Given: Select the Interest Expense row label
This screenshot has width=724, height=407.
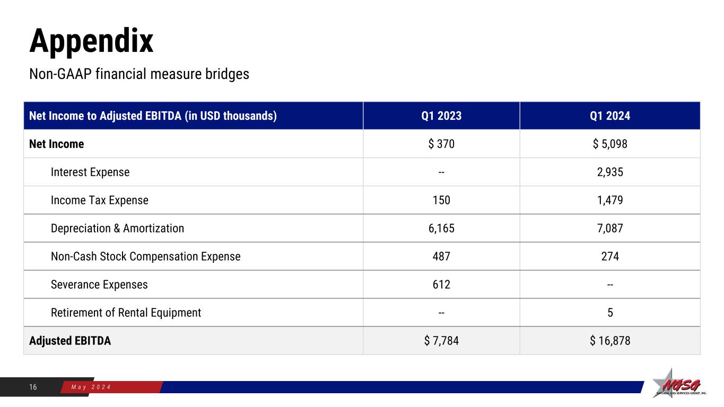Looking at the screenshot, I should click(x=90, y=172).
